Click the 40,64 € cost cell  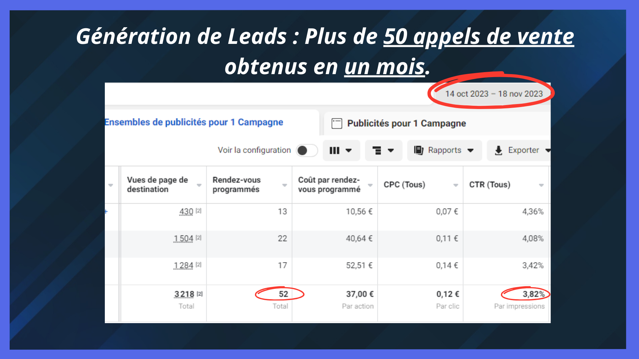tap(335, 244)
